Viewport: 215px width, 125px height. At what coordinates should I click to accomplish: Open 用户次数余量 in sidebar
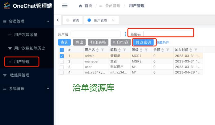tap(26, 35)
